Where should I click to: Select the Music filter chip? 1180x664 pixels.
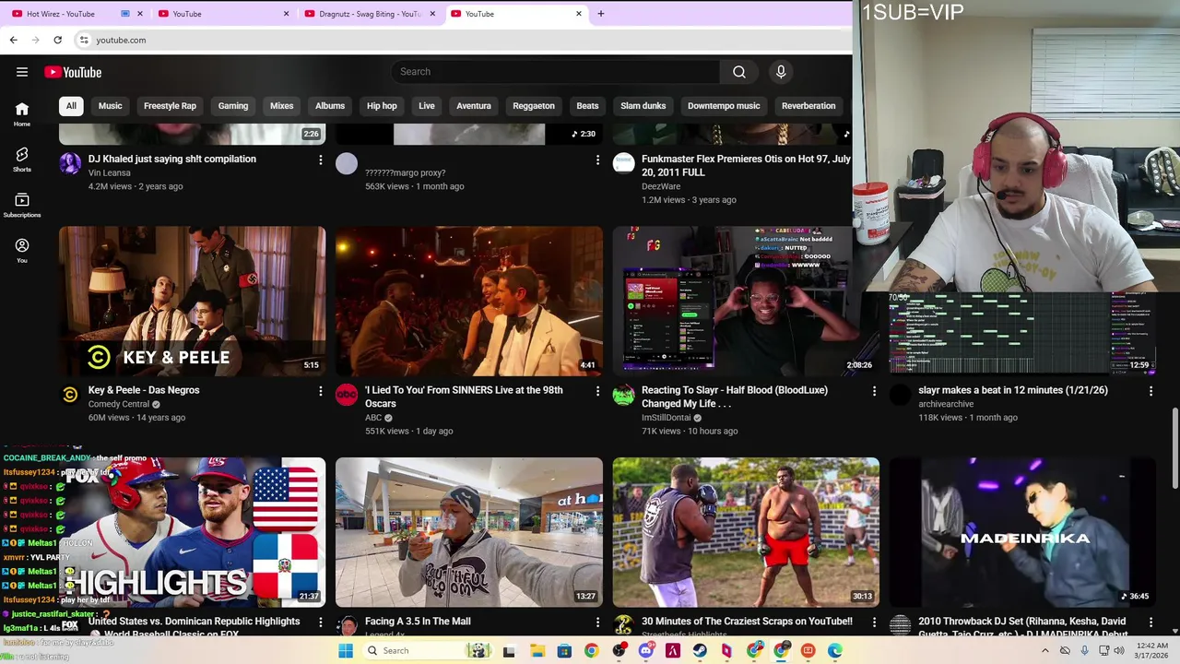tap(111, 106)
